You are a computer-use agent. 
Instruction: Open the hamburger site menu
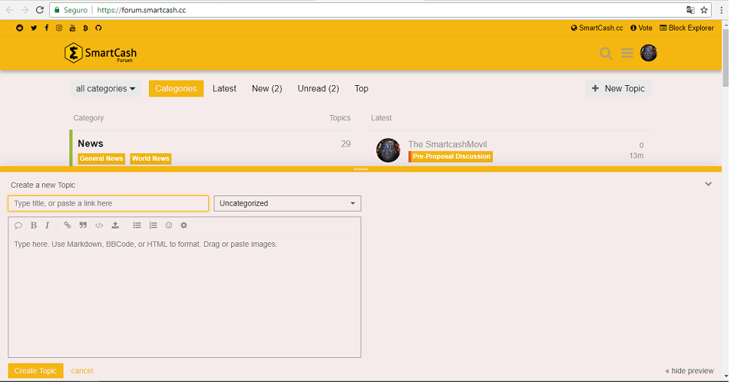click(x=627, y=53)
